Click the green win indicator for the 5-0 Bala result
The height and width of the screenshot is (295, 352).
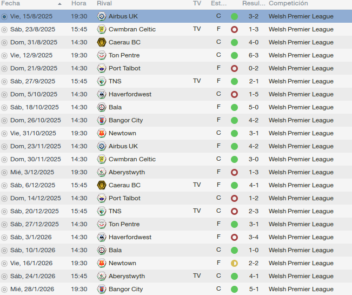pyautogui.click(x=234, y=107)
